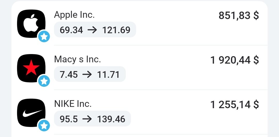The height and width of the screenshot is (137, 279).
Task: Click the 7.45 starting price for Macy's
Action: tap(69, 74)
